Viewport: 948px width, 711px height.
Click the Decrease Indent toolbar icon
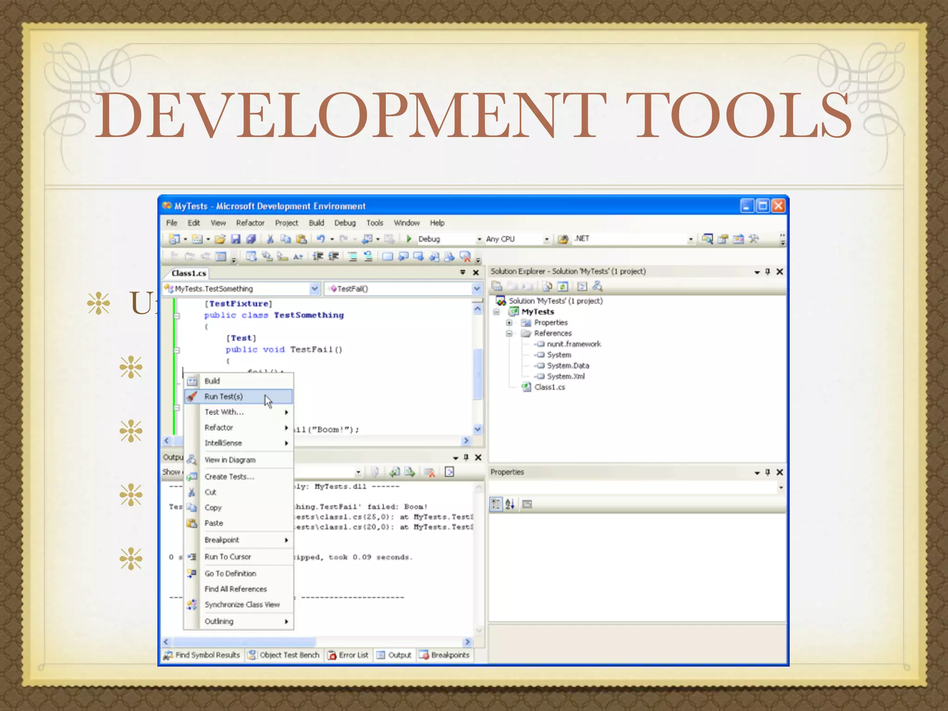click(x=318, y=256)
